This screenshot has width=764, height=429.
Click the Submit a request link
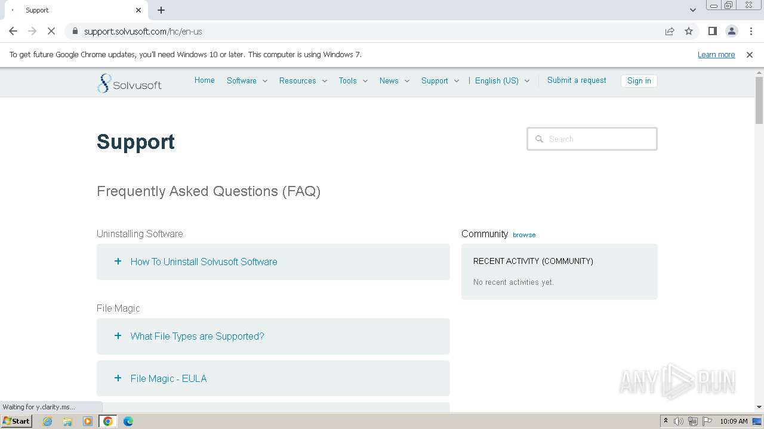coord(577,80)
